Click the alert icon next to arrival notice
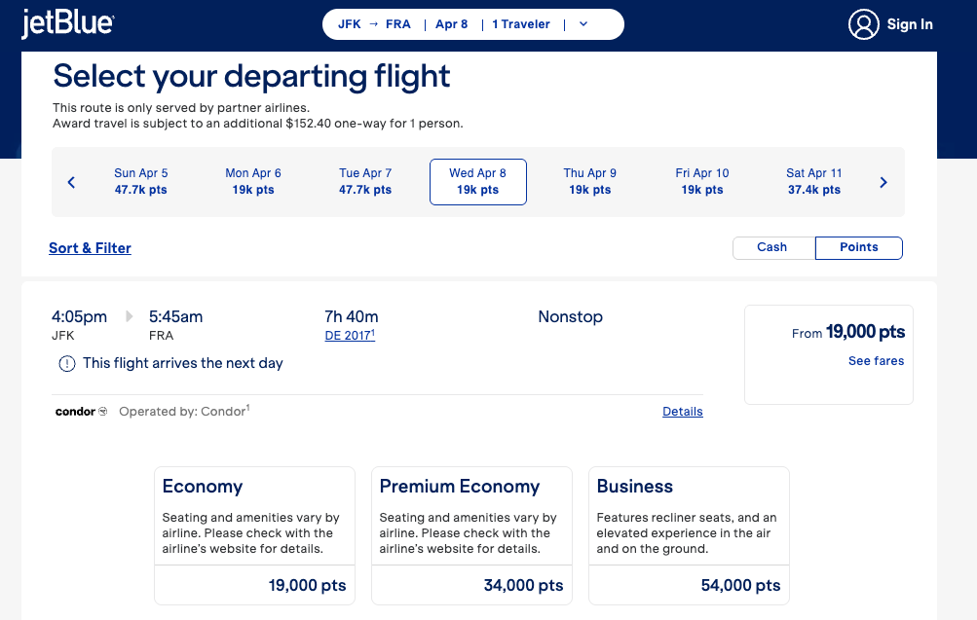The height and width of the screenshot is (620, 977). click(x=65, y=363)
